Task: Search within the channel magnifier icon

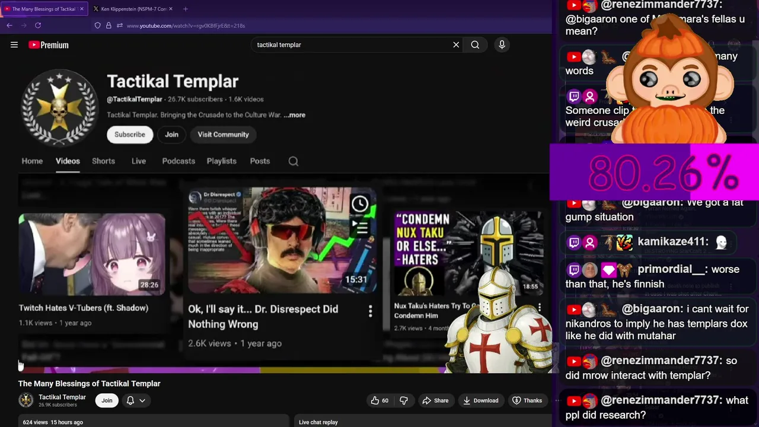Action: click(x=294, y=161)
